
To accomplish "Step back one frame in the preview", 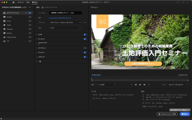I will tap(136, 84).
